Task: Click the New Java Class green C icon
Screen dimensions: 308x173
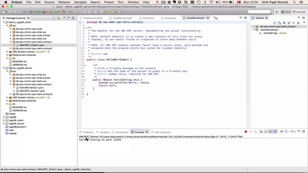Action: tap(56, 12)
